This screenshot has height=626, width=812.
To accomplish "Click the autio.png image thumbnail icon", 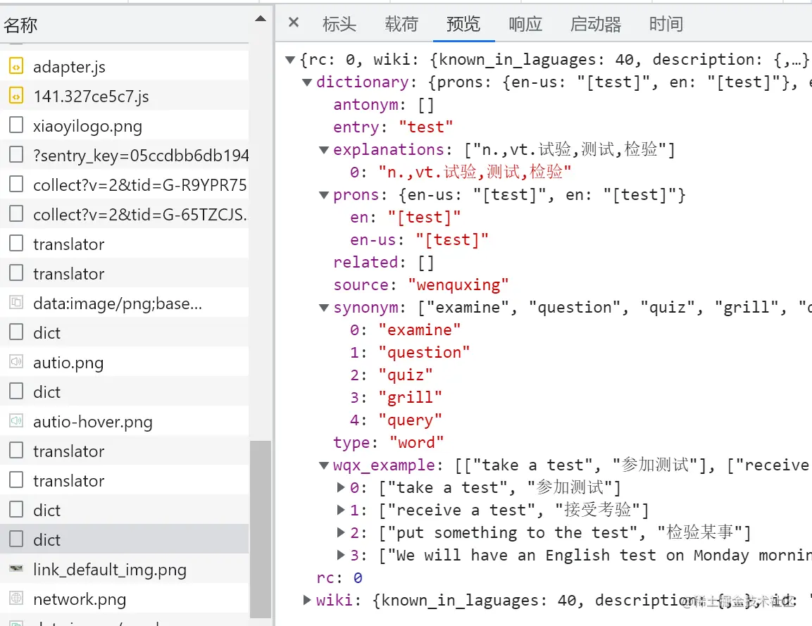I will point(16,362).
